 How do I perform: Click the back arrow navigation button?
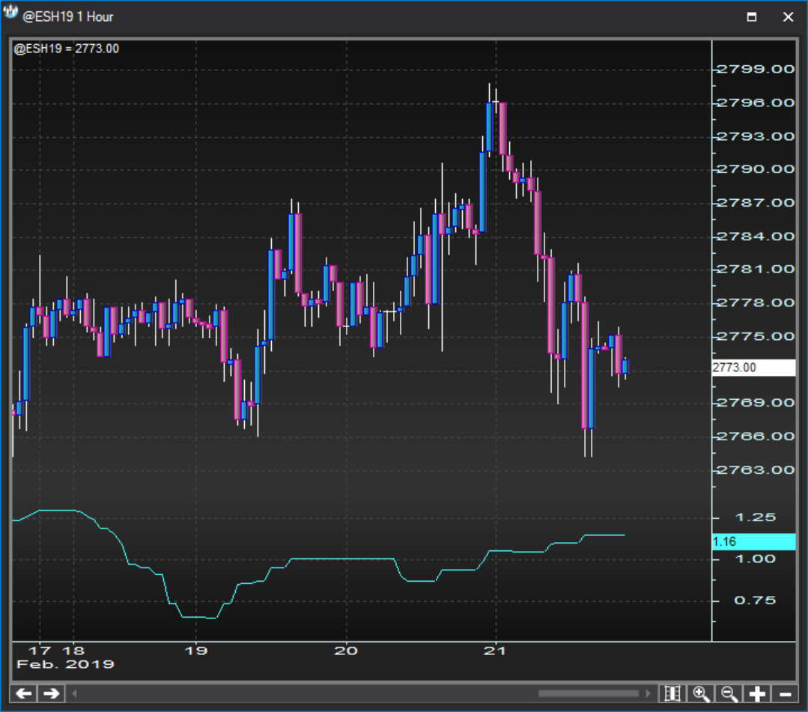(x=24, y=693)
